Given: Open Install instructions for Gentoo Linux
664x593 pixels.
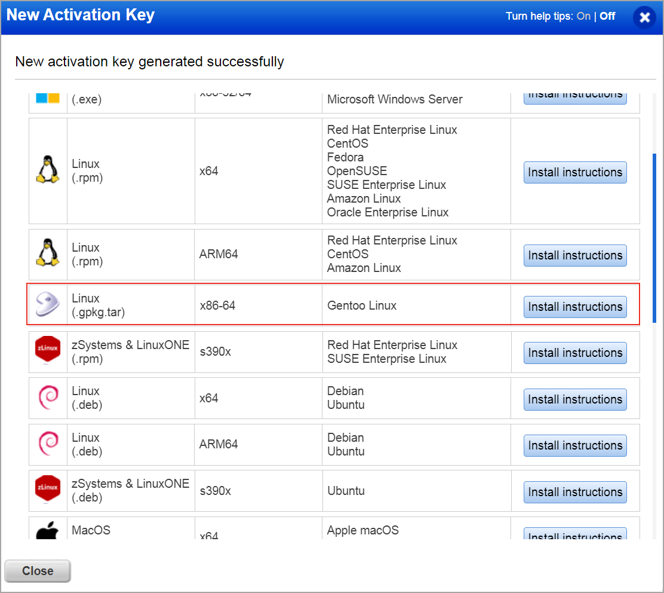Looking at the screenshot, I should click(x=575, y=307).
